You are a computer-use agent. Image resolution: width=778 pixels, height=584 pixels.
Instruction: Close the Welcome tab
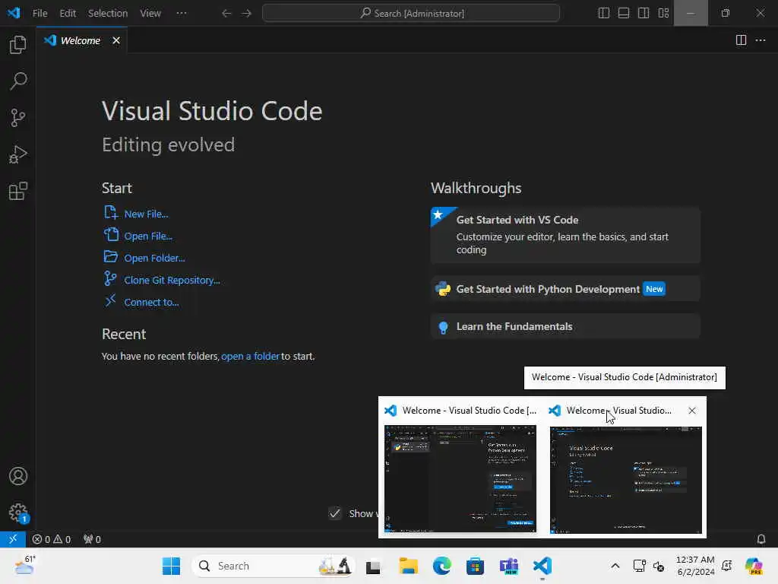tap(116, 40)
